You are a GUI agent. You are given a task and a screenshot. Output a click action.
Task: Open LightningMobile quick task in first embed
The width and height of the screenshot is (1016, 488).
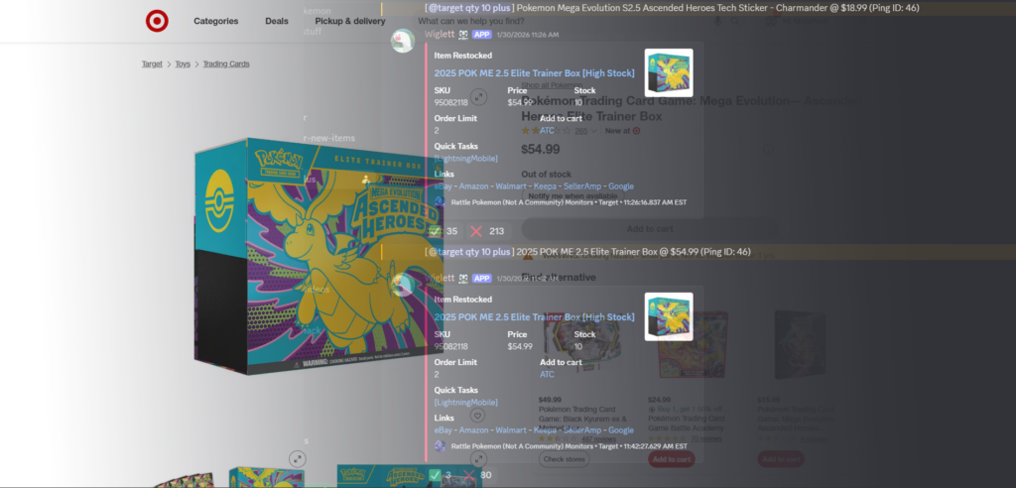click(465, 159)
